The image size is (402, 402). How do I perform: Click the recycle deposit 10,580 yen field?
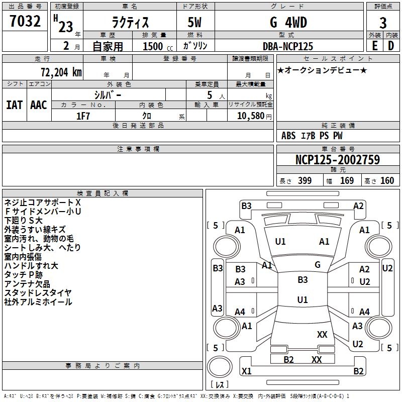coord(250,116)
